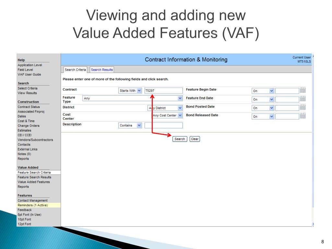Switch to the Search Results tab
332x249 pixels.
[102, 70]
